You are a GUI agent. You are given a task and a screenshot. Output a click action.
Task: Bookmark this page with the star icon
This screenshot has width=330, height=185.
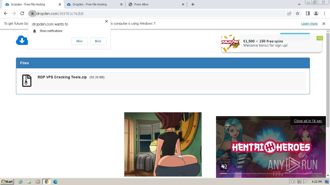[298, 13]
